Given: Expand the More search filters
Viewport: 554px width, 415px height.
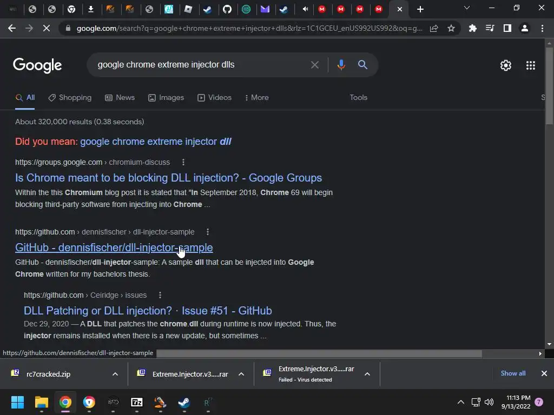Looking at the screenshot, I should point(256,98).
